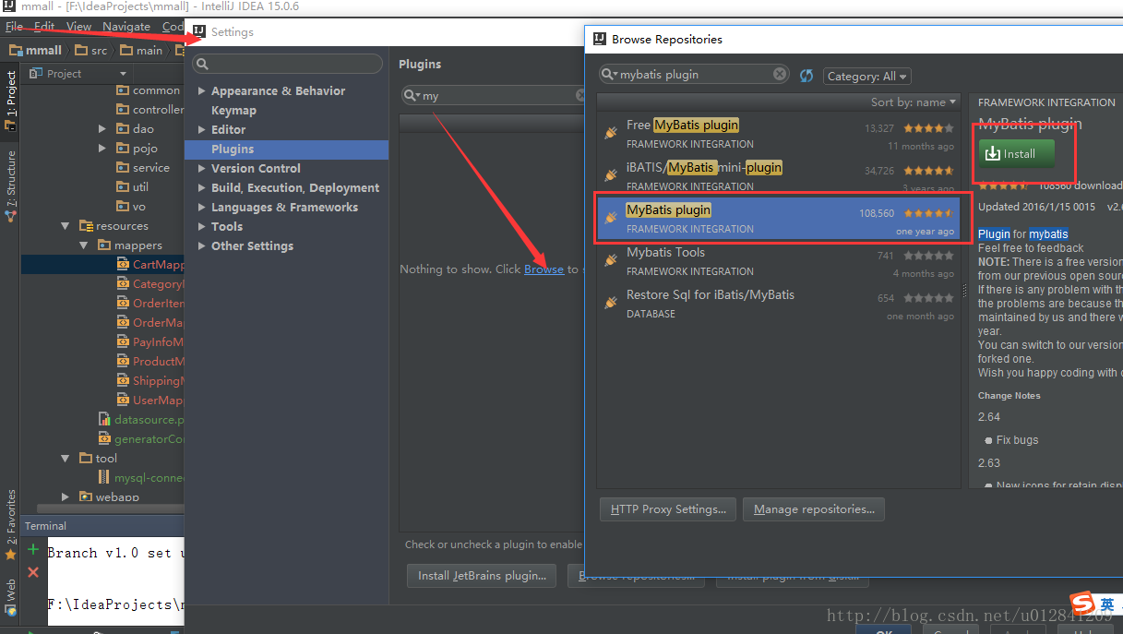The image size is (1123, 634).
Task: Open the Project view dropdown
Action: click(123, 74)
